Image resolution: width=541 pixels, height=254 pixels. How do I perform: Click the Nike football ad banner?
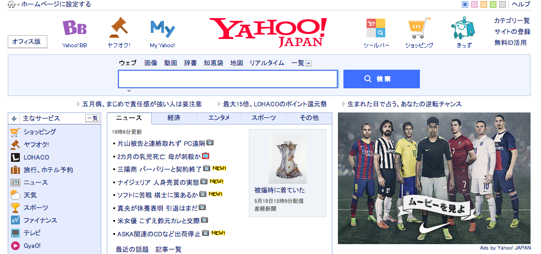point(434,178)
